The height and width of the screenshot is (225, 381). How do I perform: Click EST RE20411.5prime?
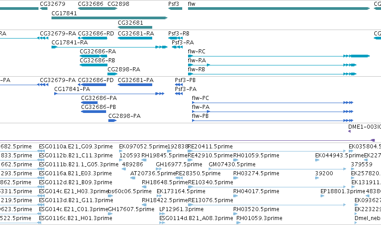(x=210, y=147)
